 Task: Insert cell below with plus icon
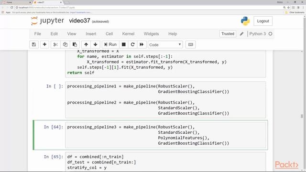click(x=44, y=44)
